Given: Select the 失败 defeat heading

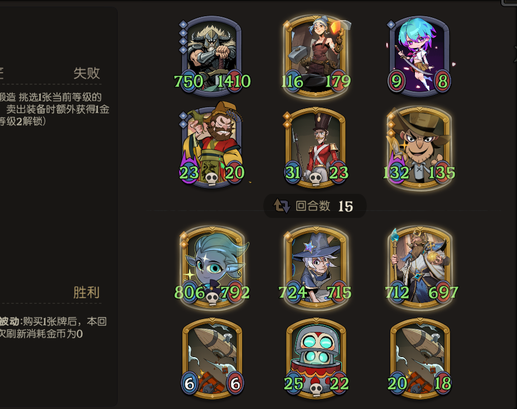Looking at the screenshot, I should click(86, 73).
